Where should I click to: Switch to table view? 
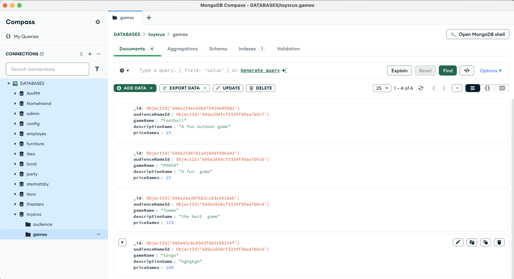[502, 88]
